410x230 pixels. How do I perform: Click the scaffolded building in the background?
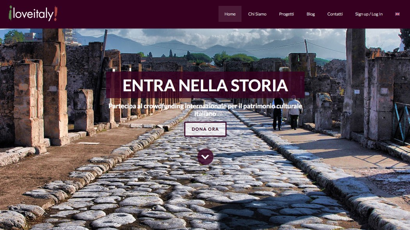tap(71, 37)
